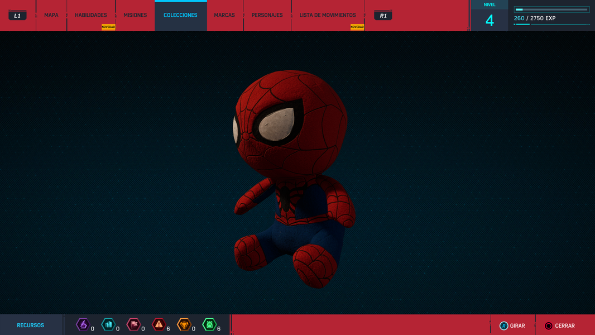Click the orange challenge token trophy icon
Screen dimensions: 595x335
(x=184, y=325)
